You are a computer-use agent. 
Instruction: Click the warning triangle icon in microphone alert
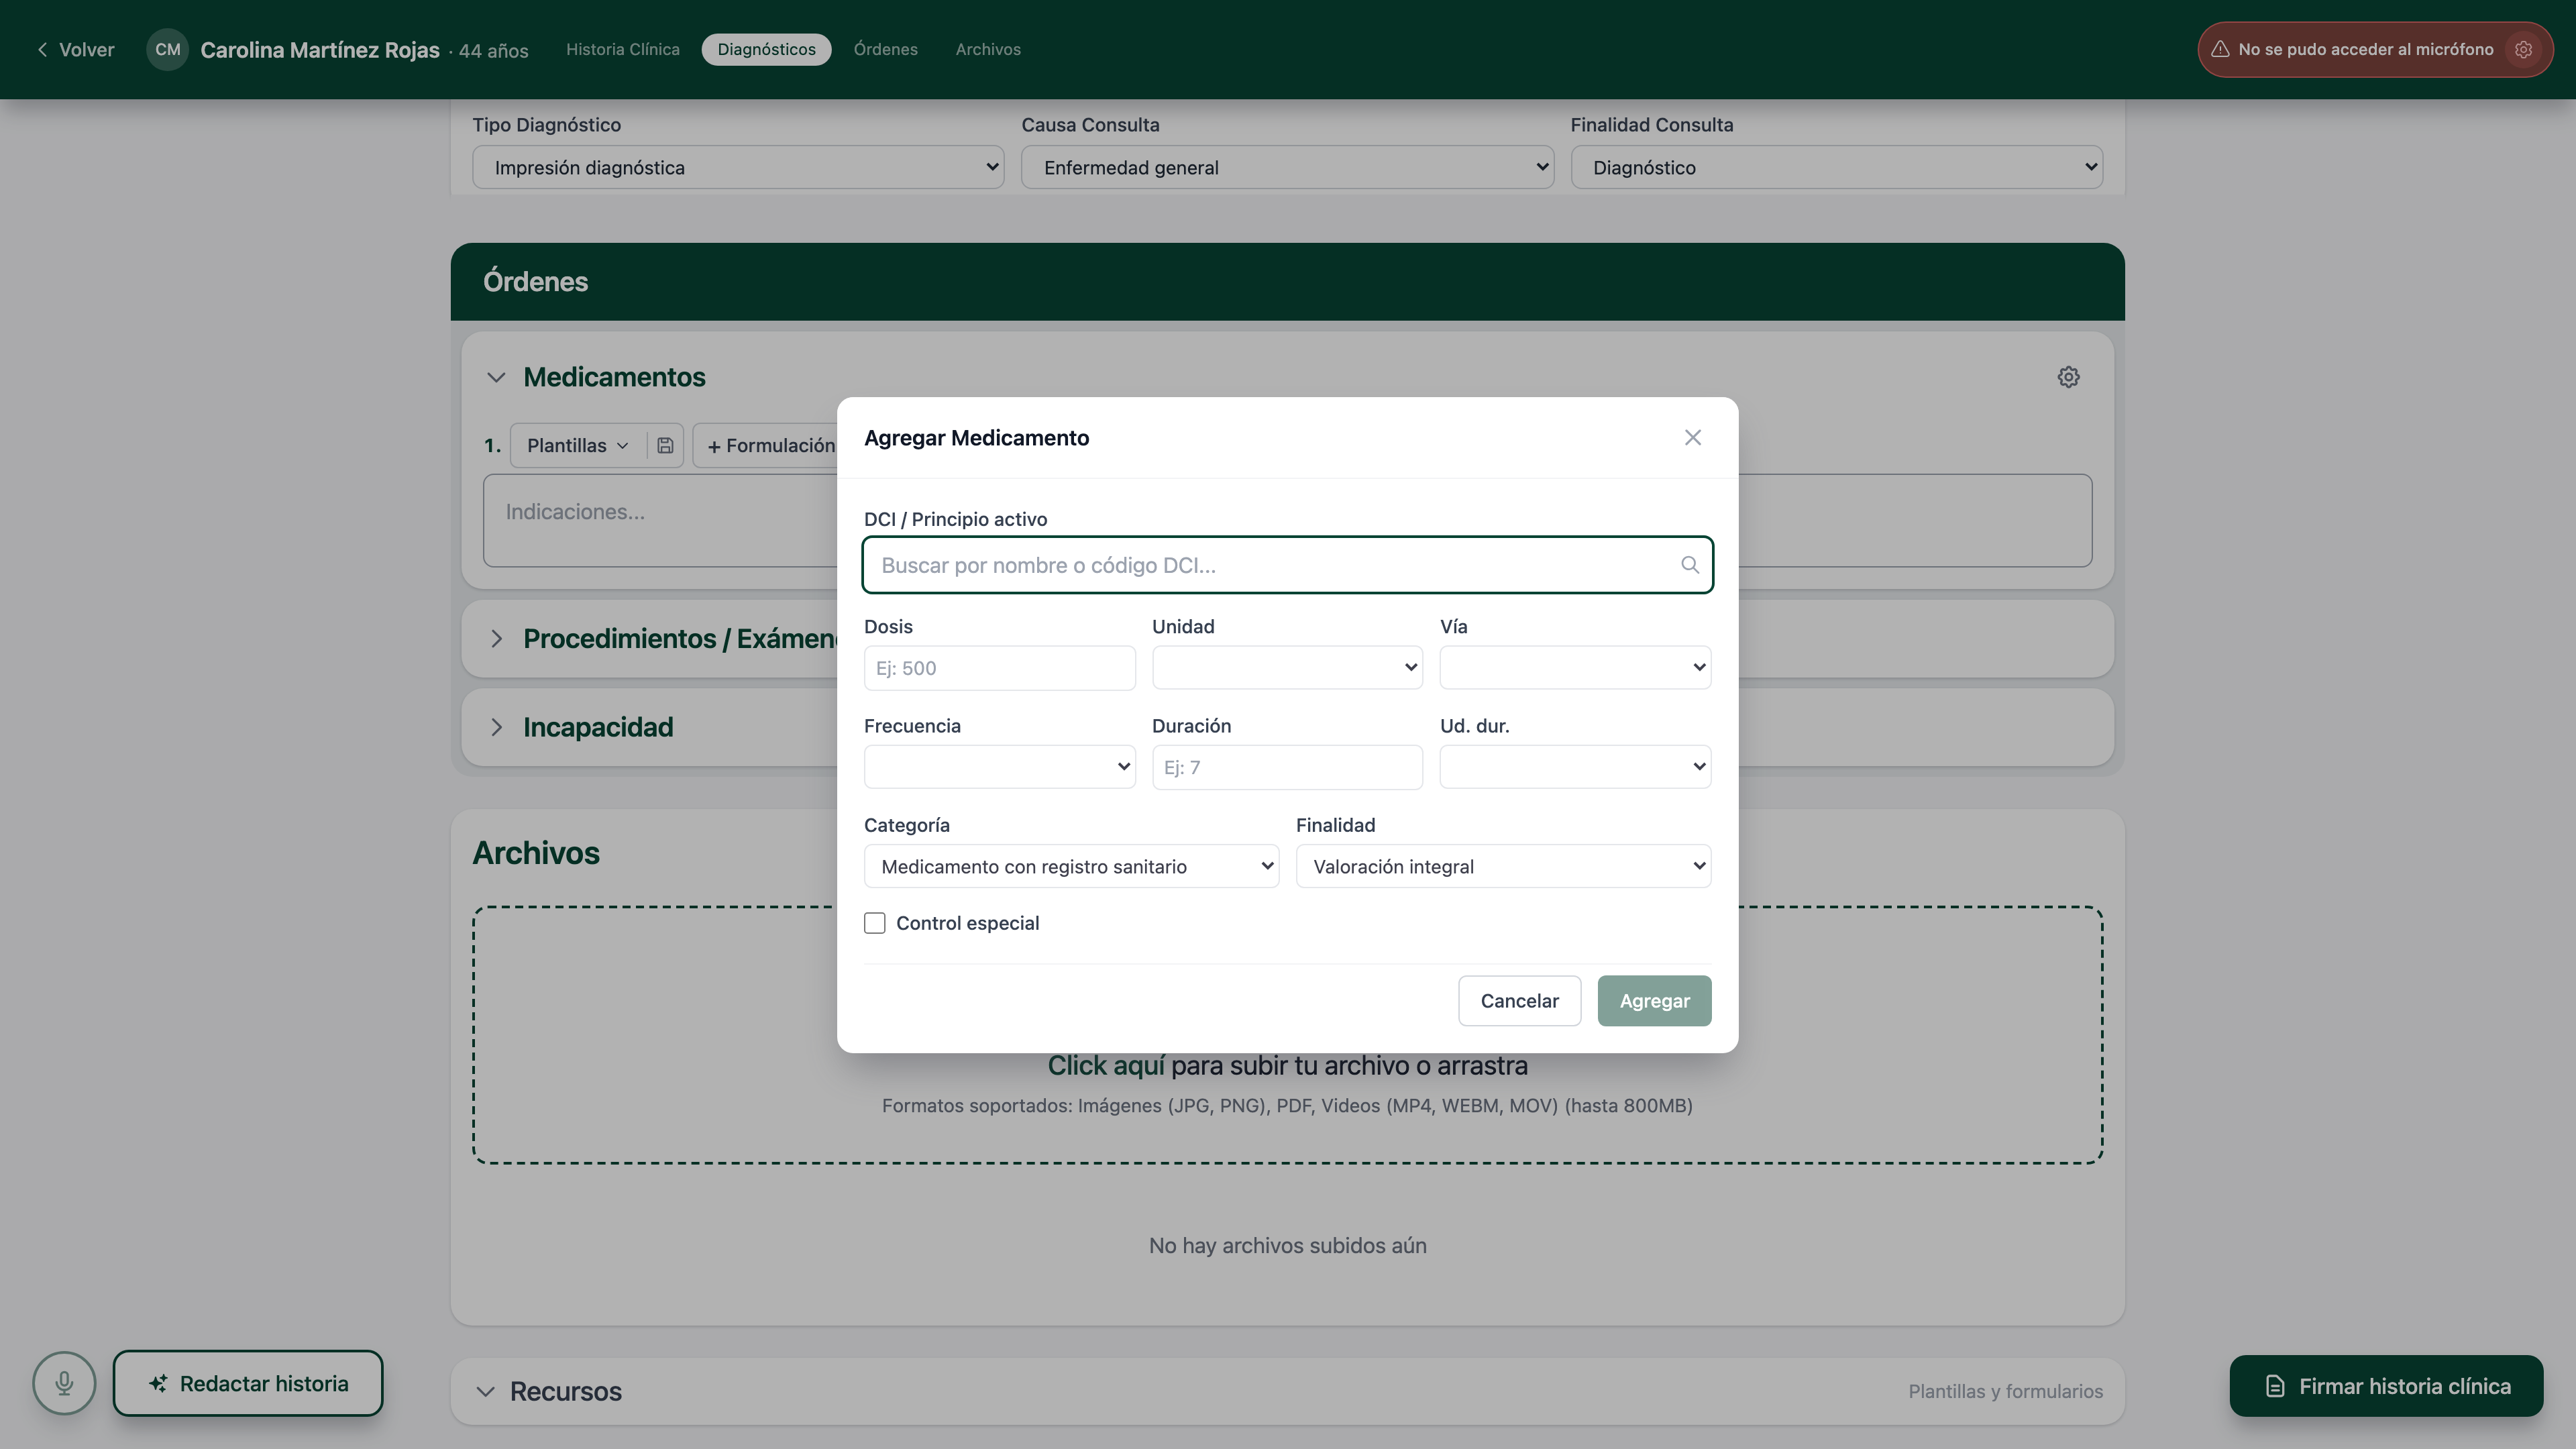[2220, 49]
